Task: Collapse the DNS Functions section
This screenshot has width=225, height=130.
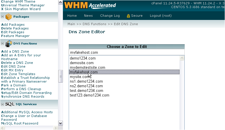Action: pos(2,43)
